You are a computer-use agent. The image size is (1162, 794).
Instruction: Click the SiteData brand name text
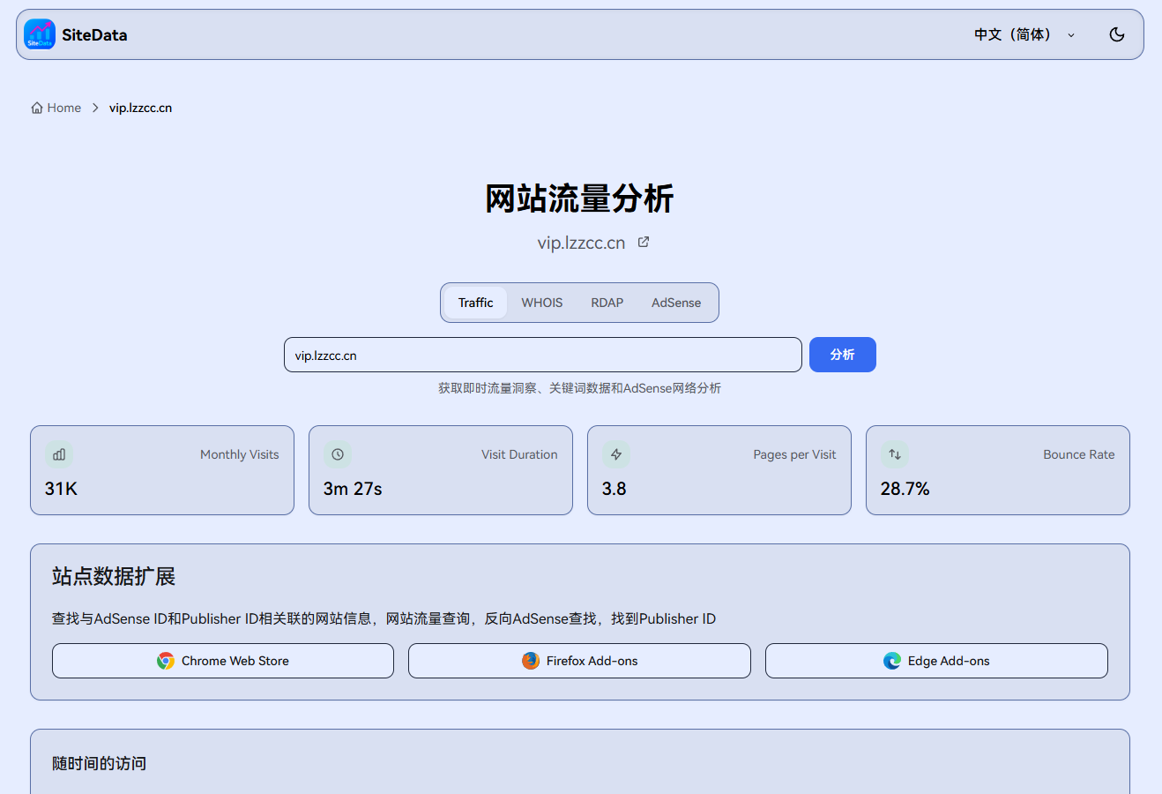point(94,35)
